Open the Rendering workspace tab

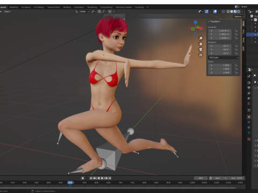click(x=92, y=8)
